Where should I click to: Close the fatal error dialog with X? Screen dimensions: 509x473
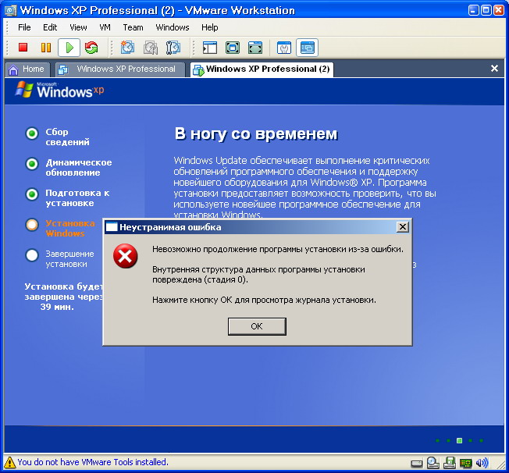tap(402, 227)
